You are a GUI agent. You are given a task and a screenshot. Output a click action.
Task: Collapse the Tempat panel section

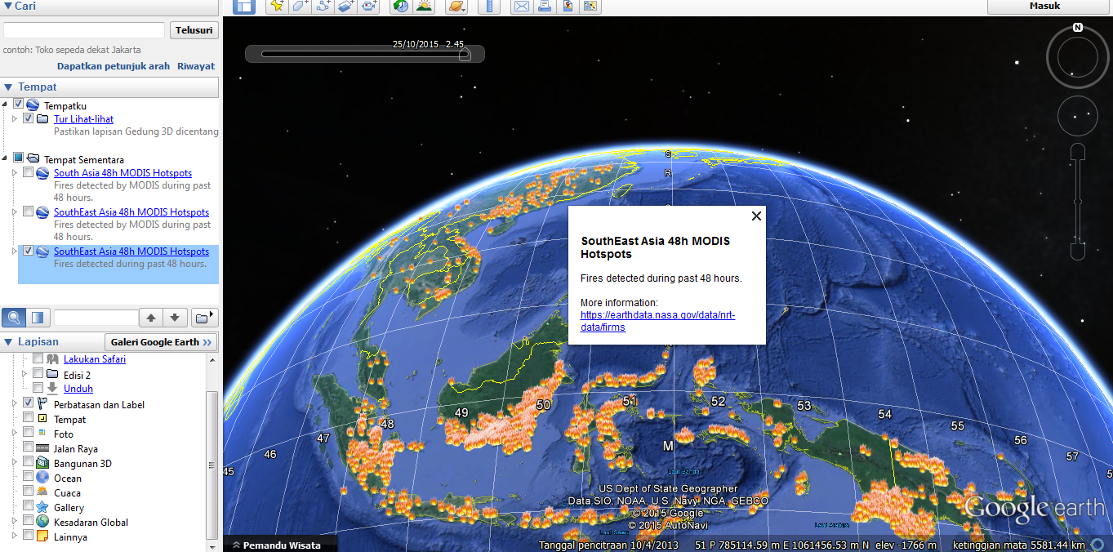pyautogui.click(x=8, y=87)
